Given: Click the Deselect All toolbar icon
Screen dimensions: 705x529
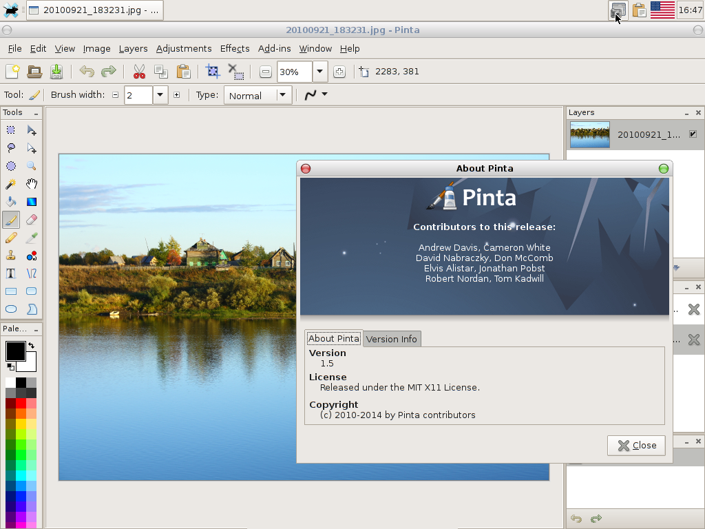Looking at the screenshot, I should [x=235, y=72].
